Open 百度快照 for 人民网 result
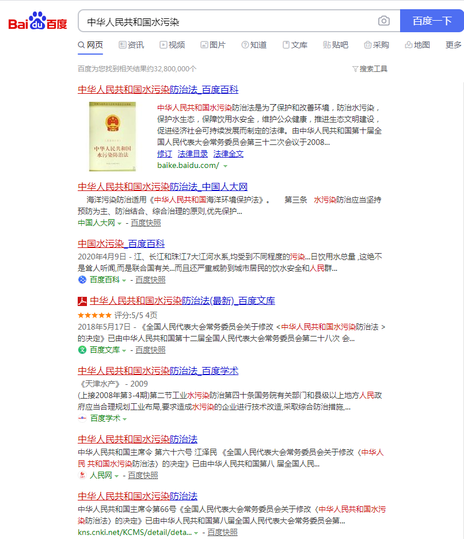Viewport: 464px width, 539px height. [143, 475]
